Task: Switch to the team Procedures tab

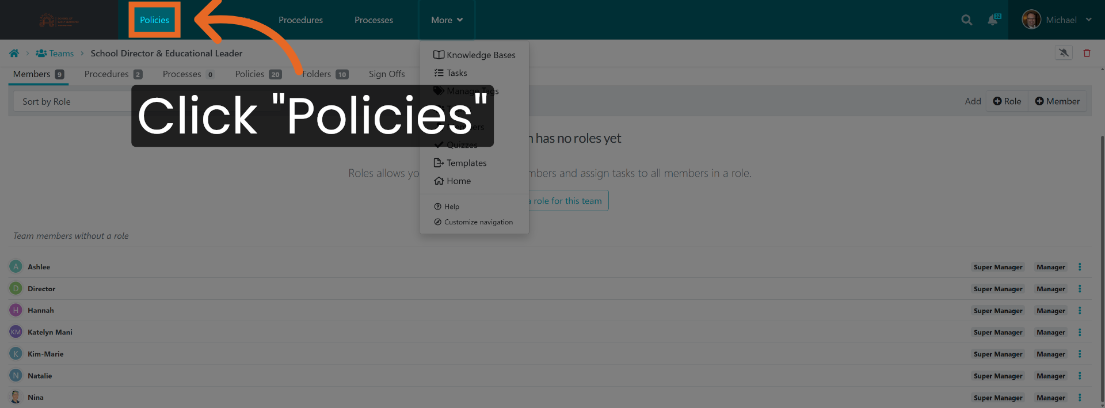Action: tap(113, 74)
